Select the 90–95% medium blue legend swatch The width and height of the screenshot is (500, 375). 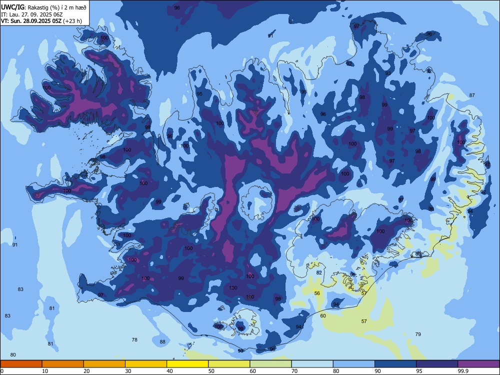tap(395, 364)
